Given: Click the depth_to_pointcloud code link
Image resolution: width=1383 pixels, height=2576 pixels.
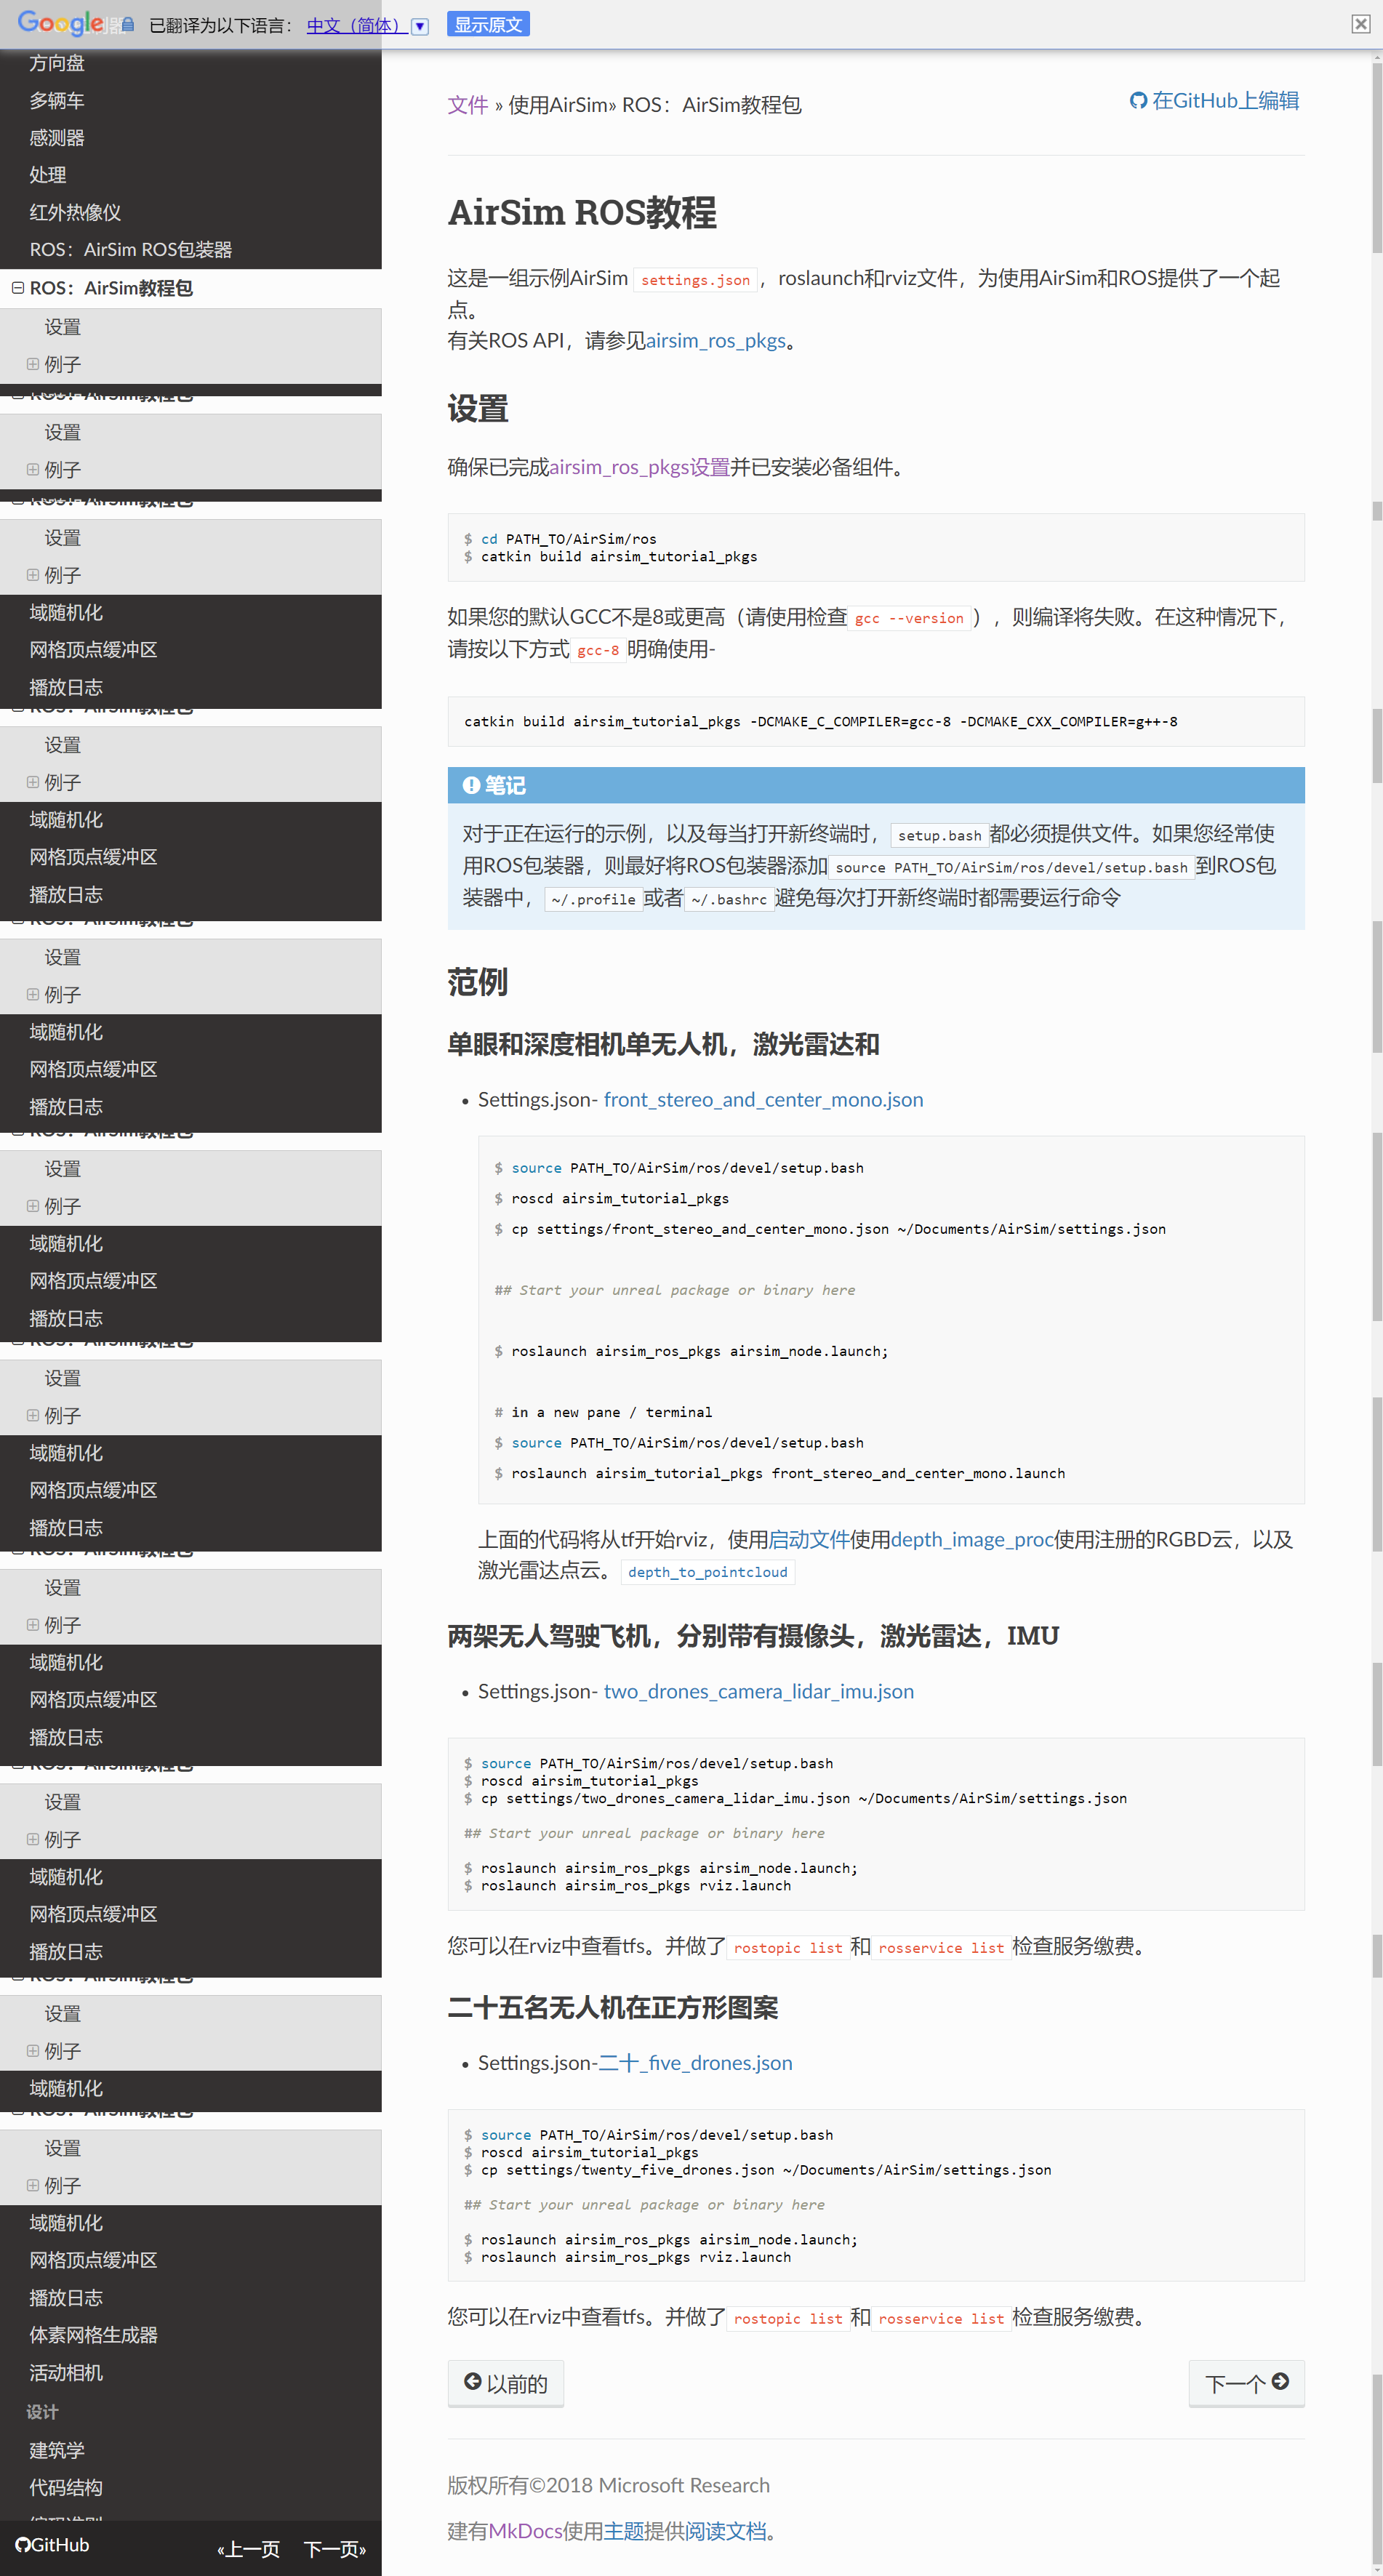Looking at the screenshot, I should (x=707, y=1572).
